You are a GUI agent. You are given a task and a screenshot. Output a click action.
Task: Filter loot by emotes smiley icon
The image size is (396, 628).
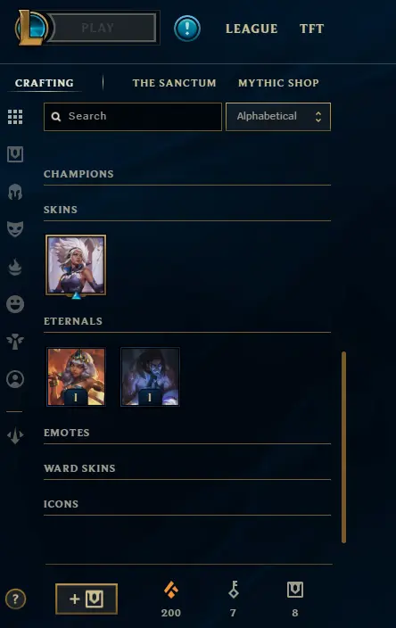pyautogui.click(x=15, y=304)
